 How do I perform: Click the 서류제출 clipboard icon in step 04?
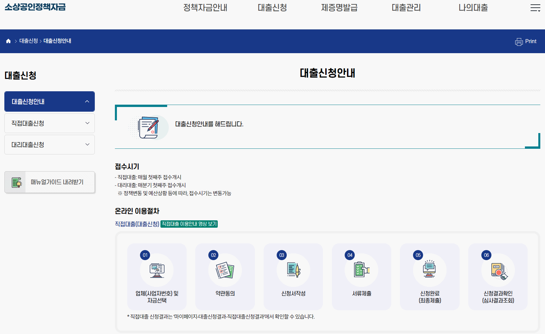coord(361,270)
